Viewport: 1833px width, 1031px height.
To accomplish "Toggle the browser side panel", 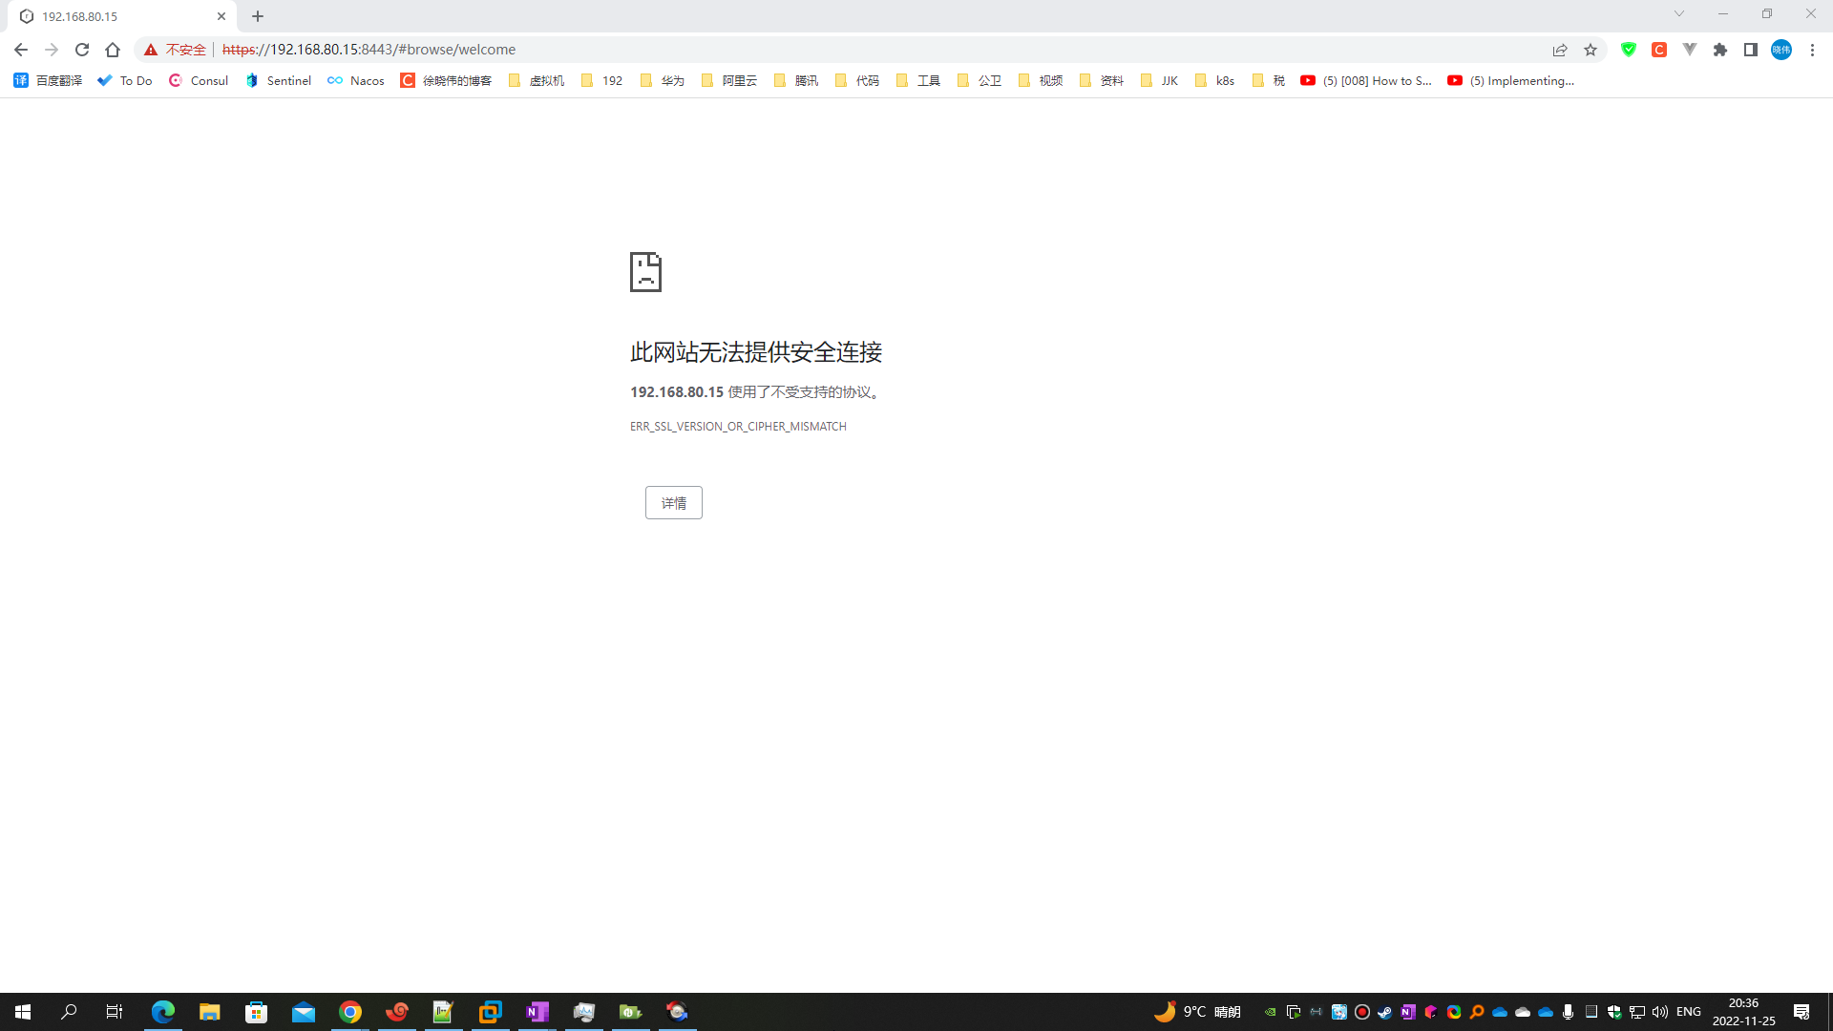I will click(1751, 50).
